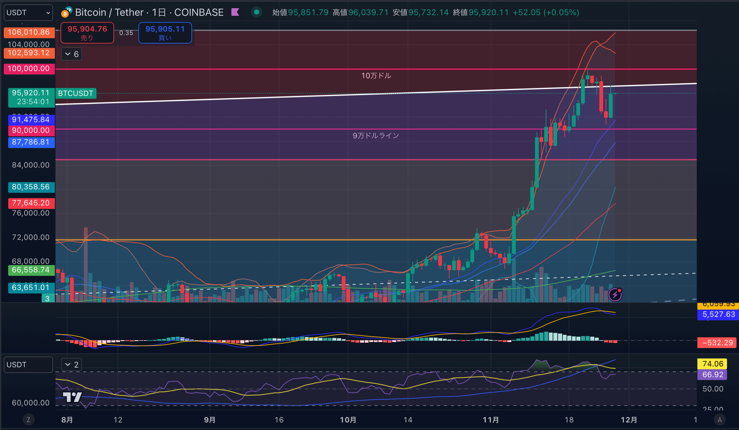The height and width of the screenshot is (430, 739).
Task: Open the USDT dropdown in RSI pane
Action: click(28, 365)
